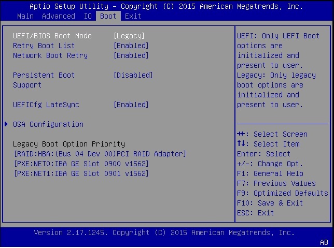This screenshot has width=334, height=248.
Task: Click the left-right arrows Select Screen icon
Action: (241, 134)
